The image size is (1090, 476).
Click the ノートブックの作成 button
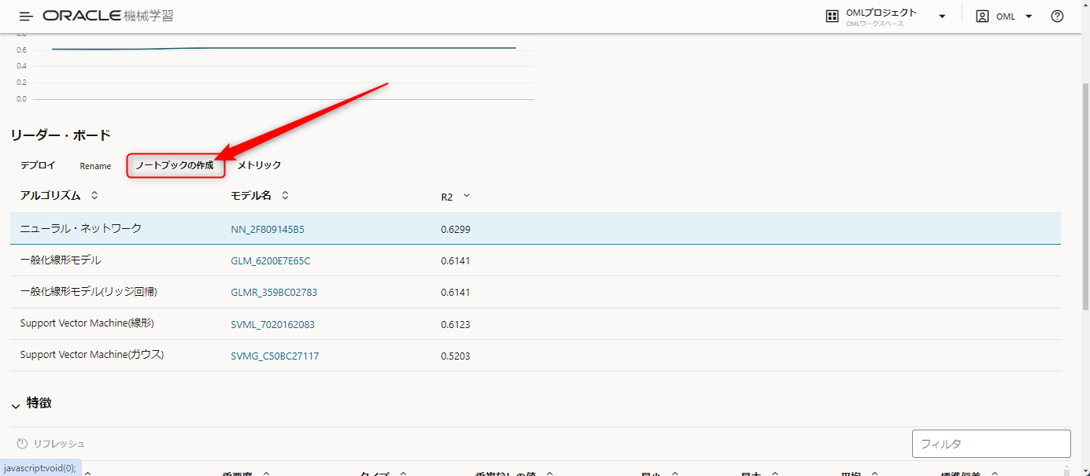pyautogui.click(x=175, y=165)
